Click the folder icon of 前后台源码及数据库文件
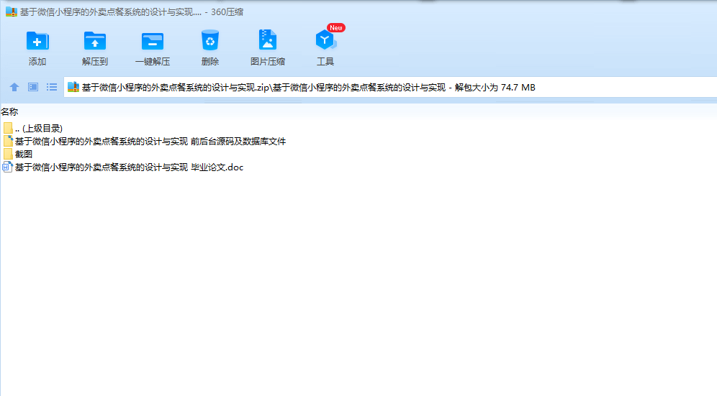The image size is (717, 396). (8, 141)
